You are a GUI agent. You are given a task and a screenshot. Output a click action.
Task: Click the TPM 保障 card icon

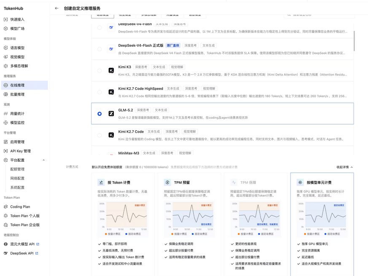[x=234, y=182]
